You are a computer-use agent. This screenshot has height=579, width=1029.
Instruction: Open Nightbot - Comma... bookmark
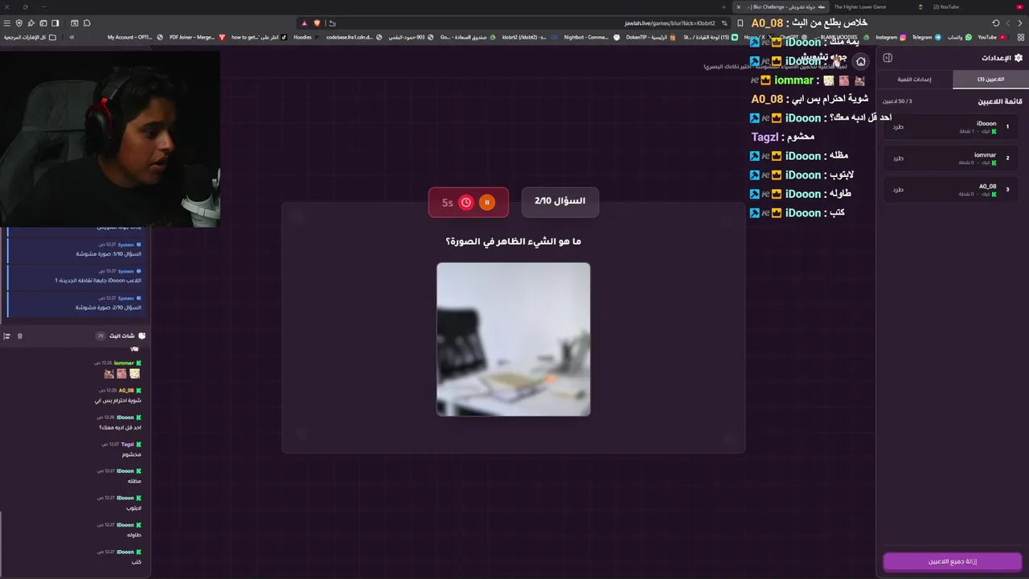[590, 37]
